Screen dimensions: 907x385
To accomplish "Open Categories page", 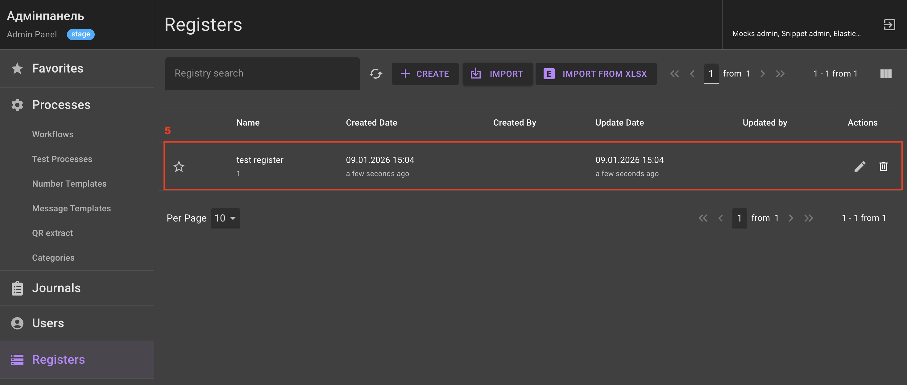I will point(53,258).
